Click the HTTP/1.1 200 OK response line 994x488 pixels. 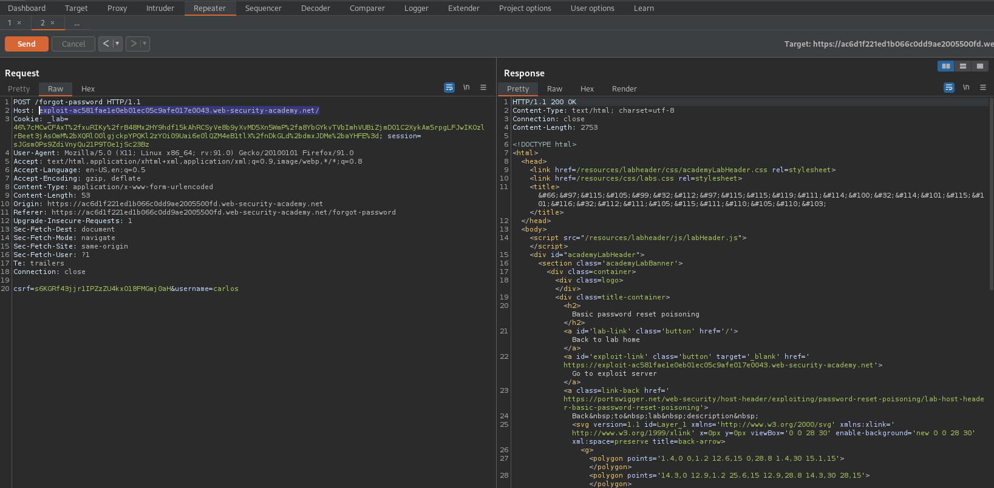545,102
